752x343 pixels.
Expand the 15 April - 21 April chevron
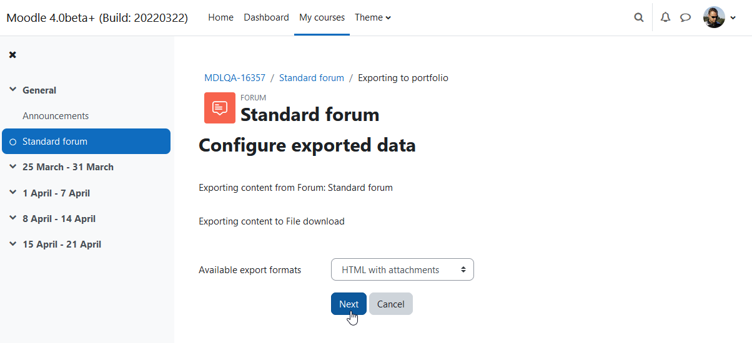(x=12, y=244)
